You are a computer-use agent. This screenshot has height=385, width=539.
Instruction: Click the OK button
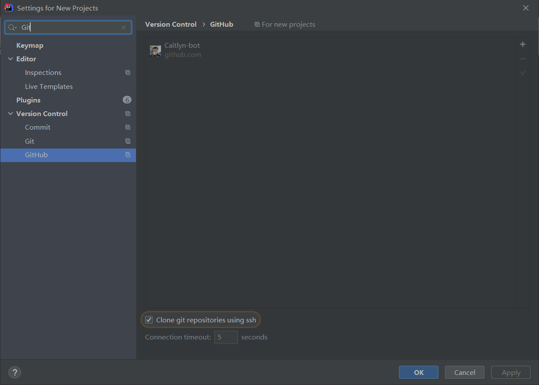(x=419, y=372)
